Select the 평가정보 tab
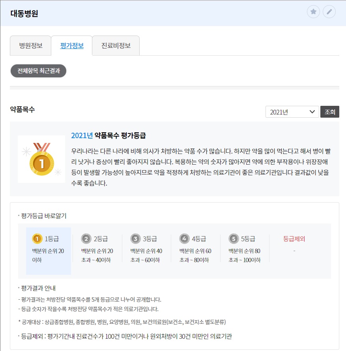The width and height of the screenshot is (346, 351). point(72,45)
